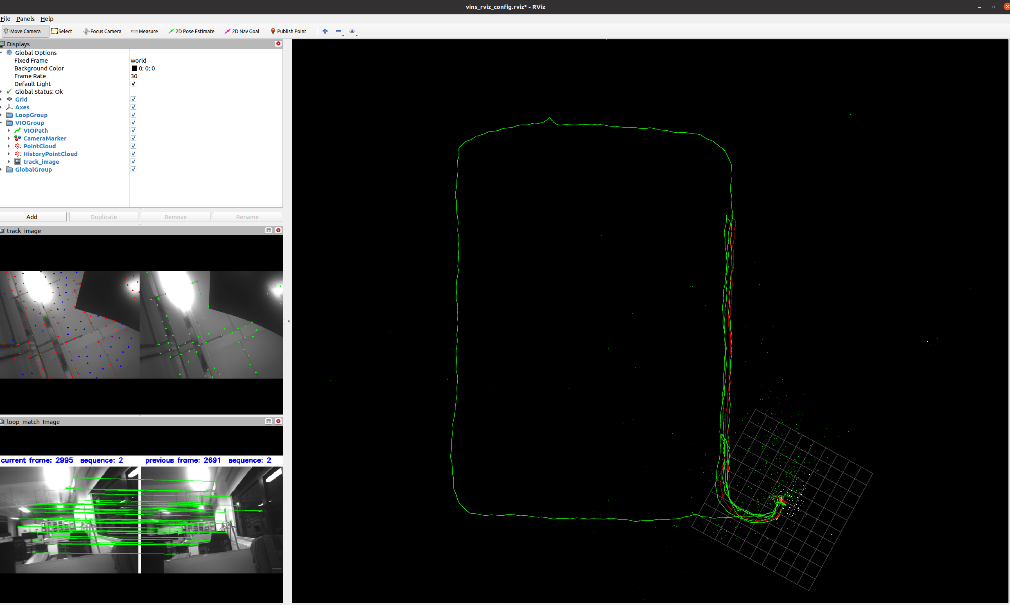Uncheck the Grid display checkbox

click(133, 100)
